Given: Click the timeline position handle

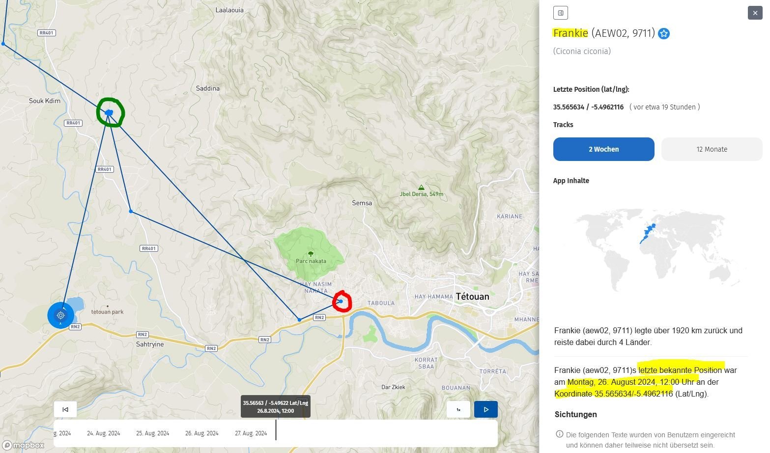Looking at the screenshot, I should click(276, 430).
